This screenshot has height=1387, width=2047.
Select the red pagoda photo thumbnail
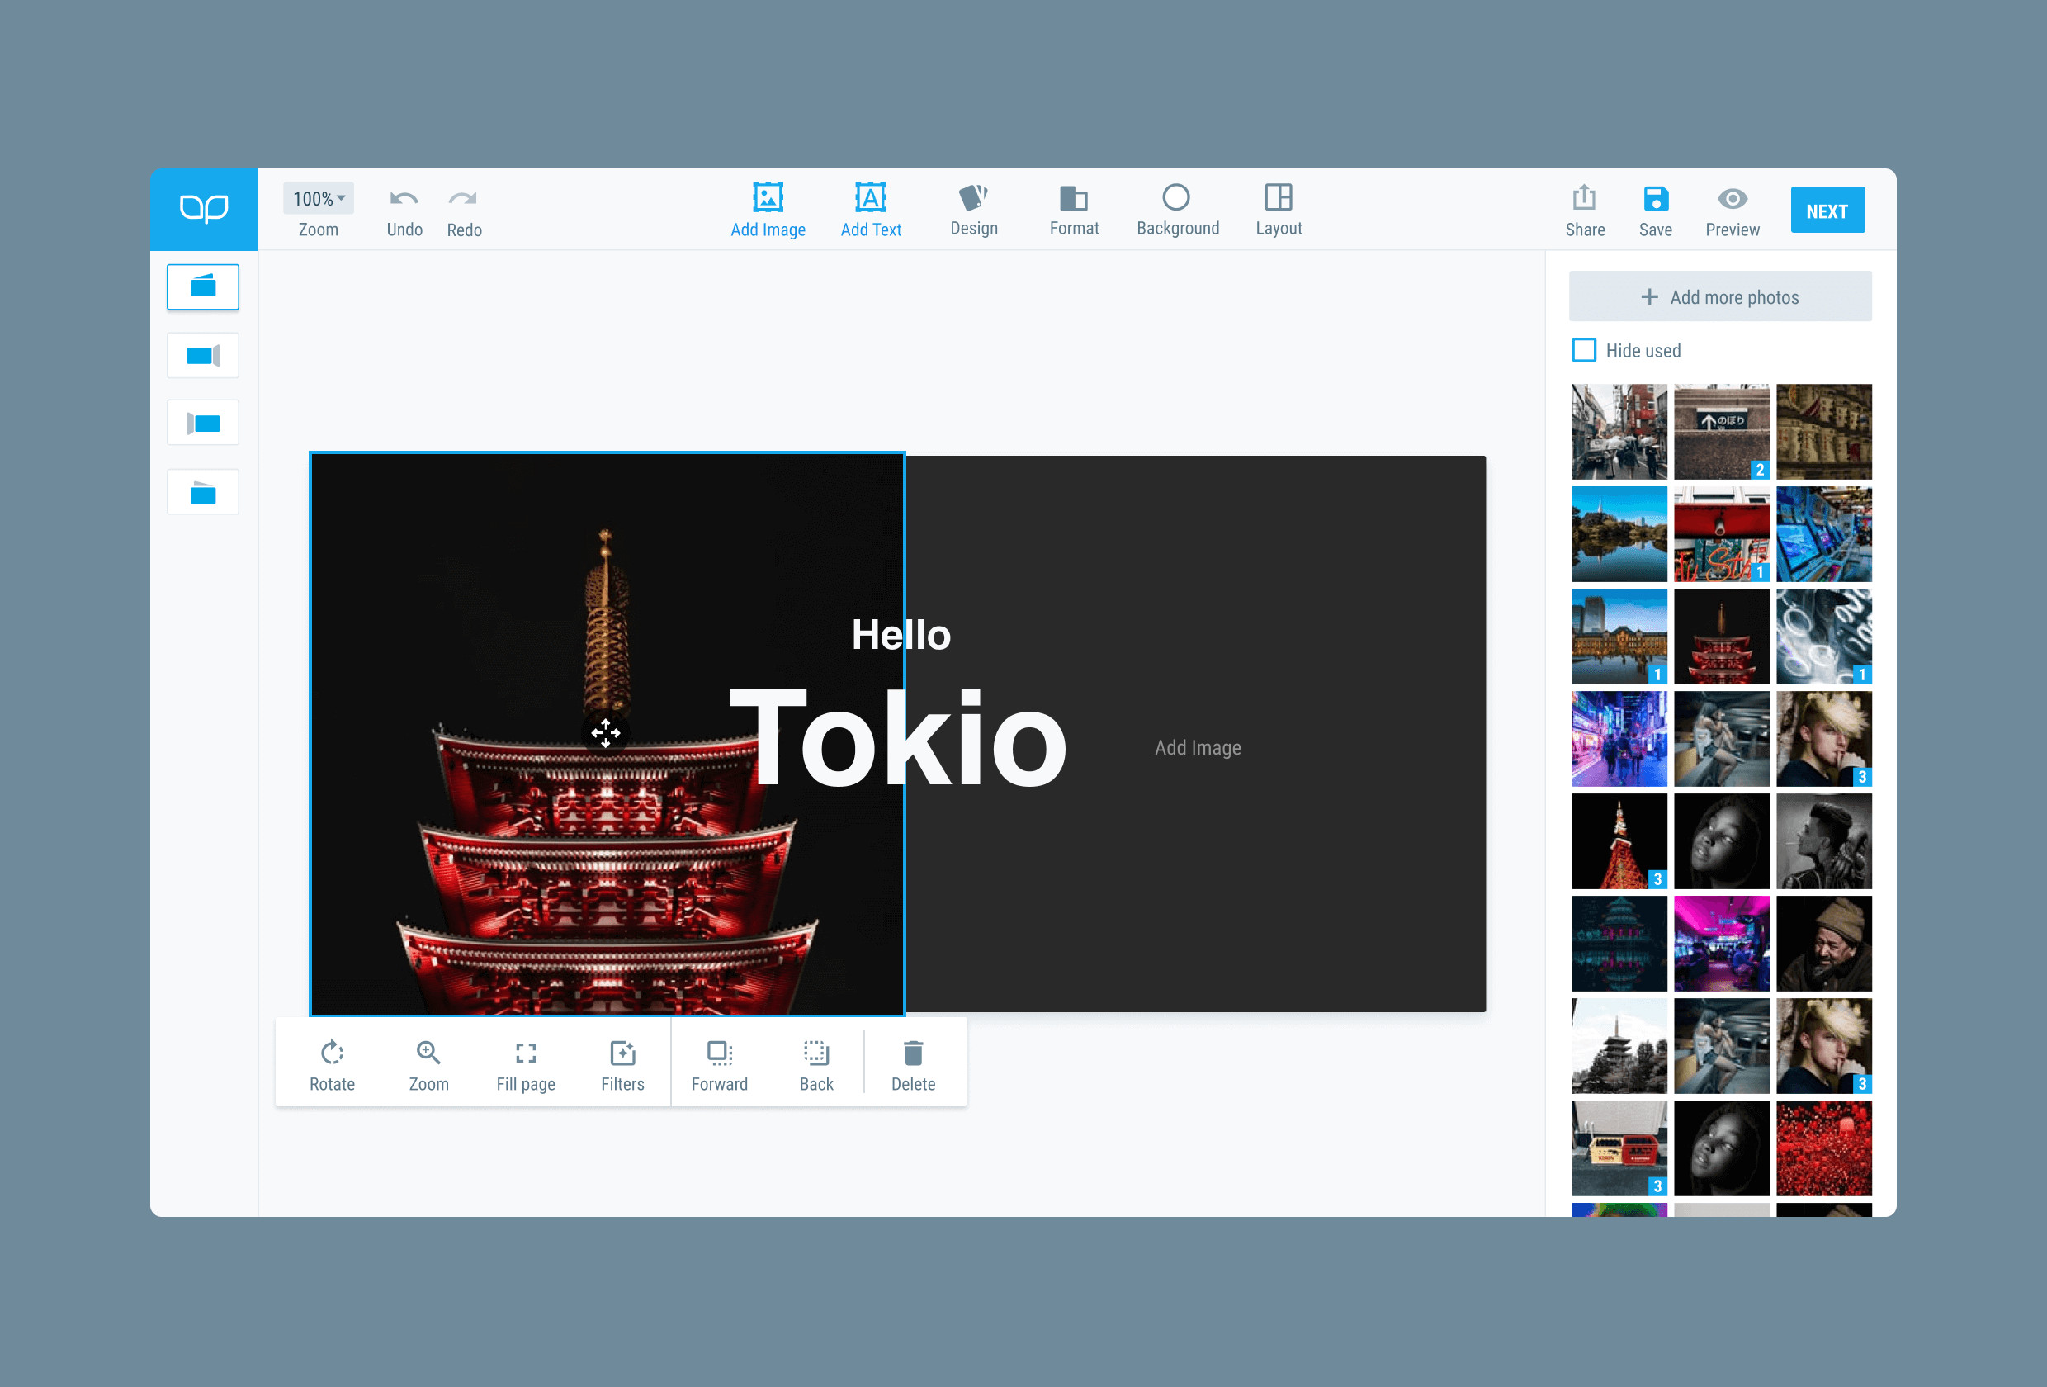point(1721,637)
